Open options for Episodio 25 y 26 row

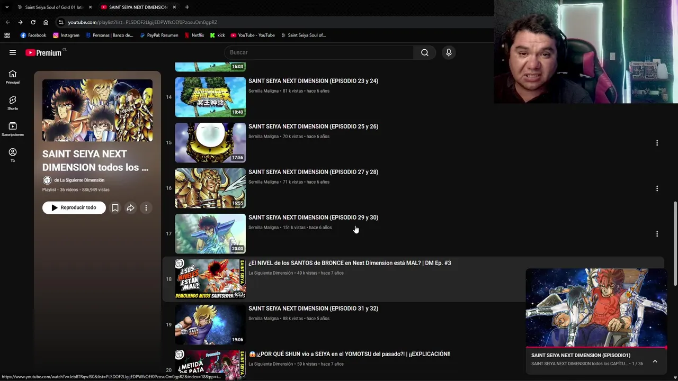coord(657,143)
